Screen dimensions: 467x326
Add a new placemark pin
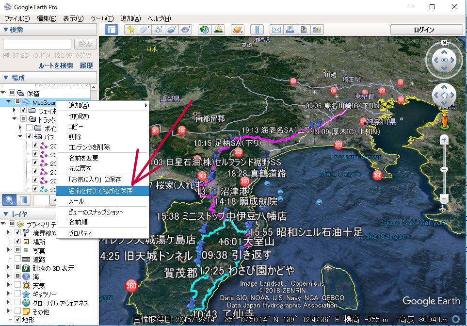pyautogui.click(x=131, y=30)
